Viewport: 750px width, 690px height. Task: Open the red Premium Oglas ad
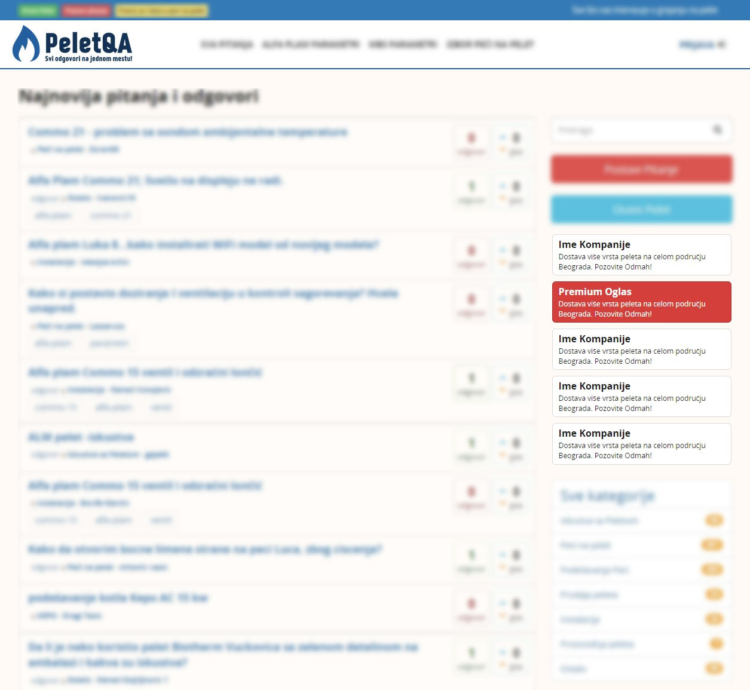(x=641, y=302)
